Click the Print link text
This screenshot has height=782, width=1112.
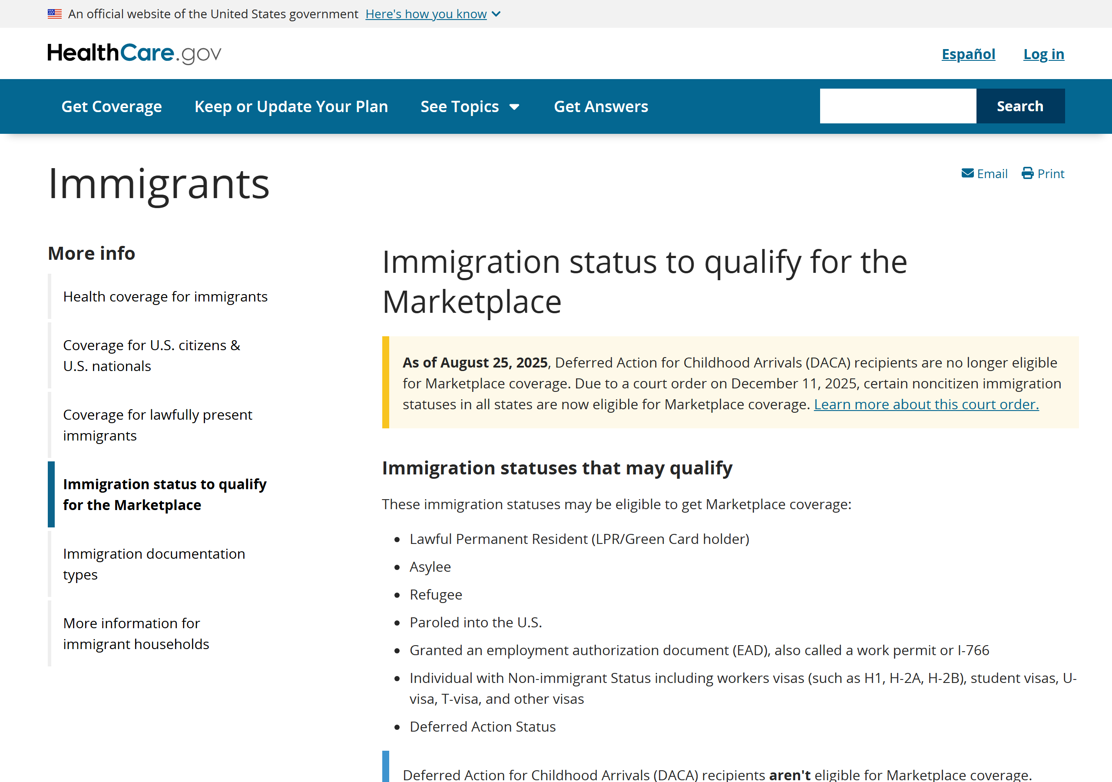(1050, 173)
